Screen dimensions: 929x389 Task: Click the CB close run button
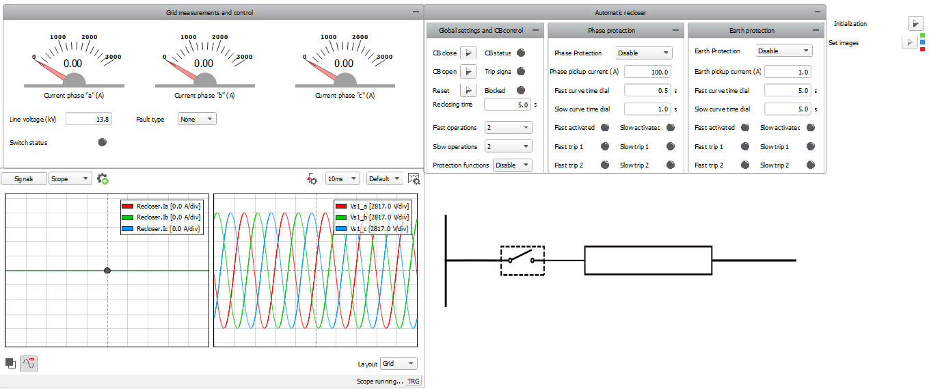[x=468, y=53]
